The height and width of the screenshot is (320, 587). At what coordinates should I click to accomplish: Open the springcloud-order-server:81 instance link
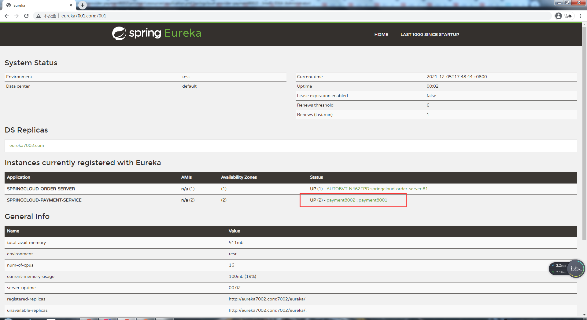[377, 189]
